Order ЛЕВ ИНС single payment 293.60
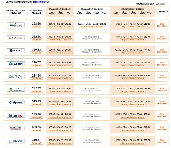171x148 pixels. tap(36, 117)
